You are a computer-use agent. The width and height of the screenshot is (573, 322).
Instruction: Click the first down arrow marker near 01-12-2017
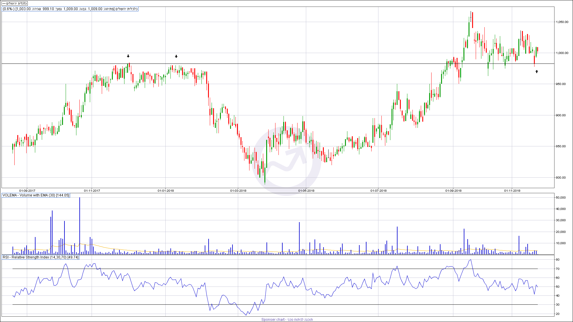pos(128,56)
